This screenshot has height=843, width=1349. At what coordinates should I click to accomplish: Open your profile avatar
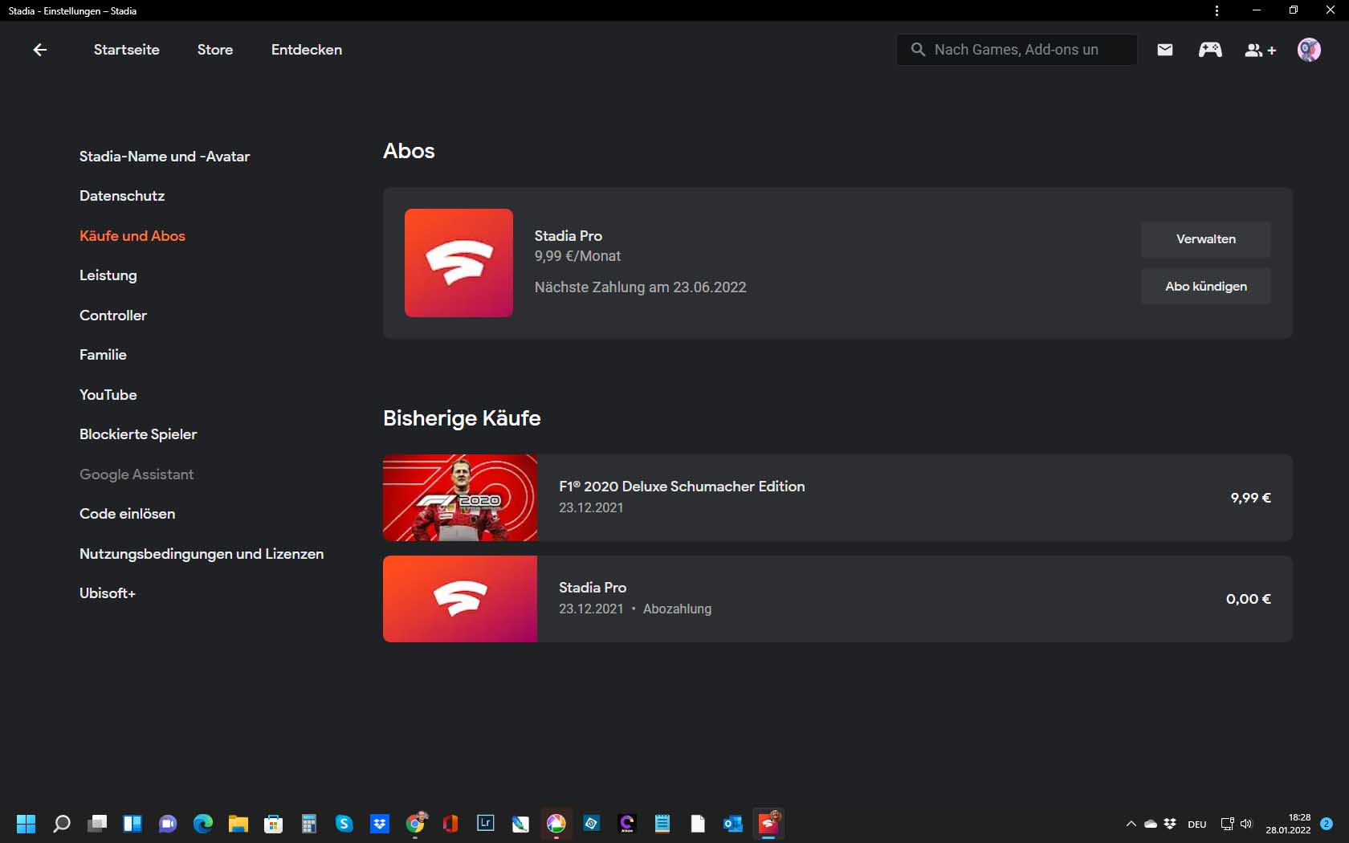point(1309,49)
